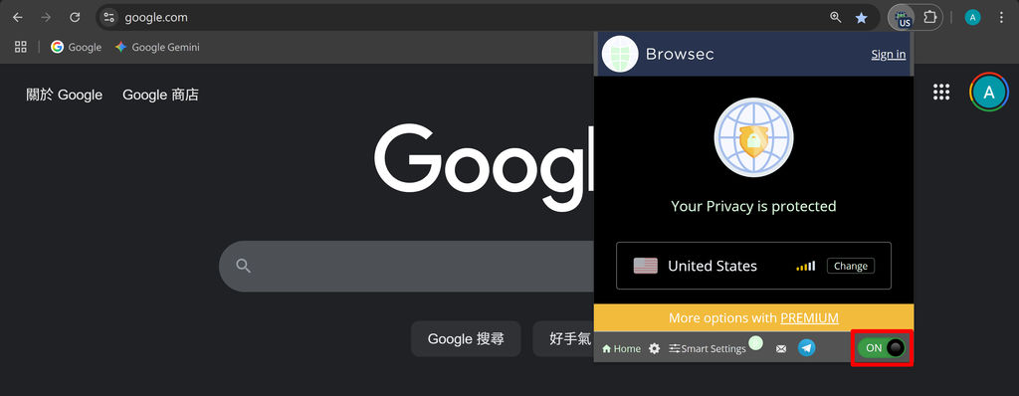The width and height of the screenshot is (1019, 396).
Task: Open the Google apps launcher grid
Action: coord(941,93)
